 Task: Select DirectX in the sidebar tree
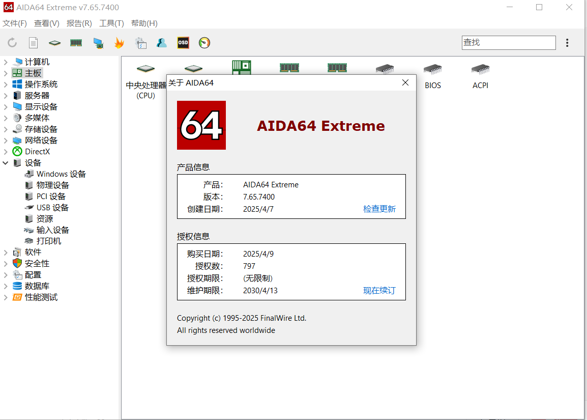coord(38,151)
